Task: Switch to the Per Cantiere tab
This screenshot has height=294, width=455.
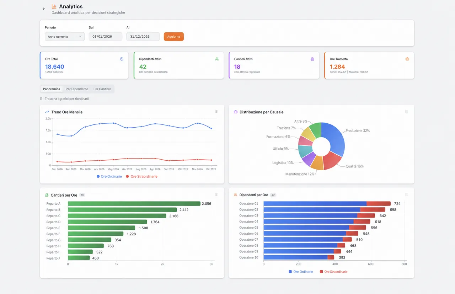Action: coord(102,89)
